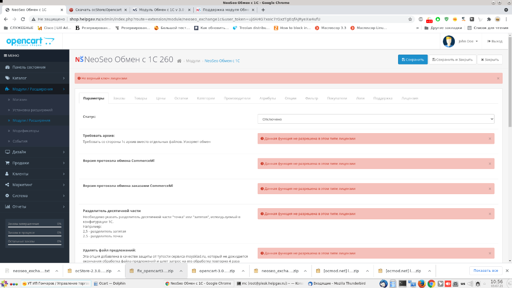The image size is (512, 288).
Task: Go back with the browser back arrow
Action: click(x=6, y=19)
